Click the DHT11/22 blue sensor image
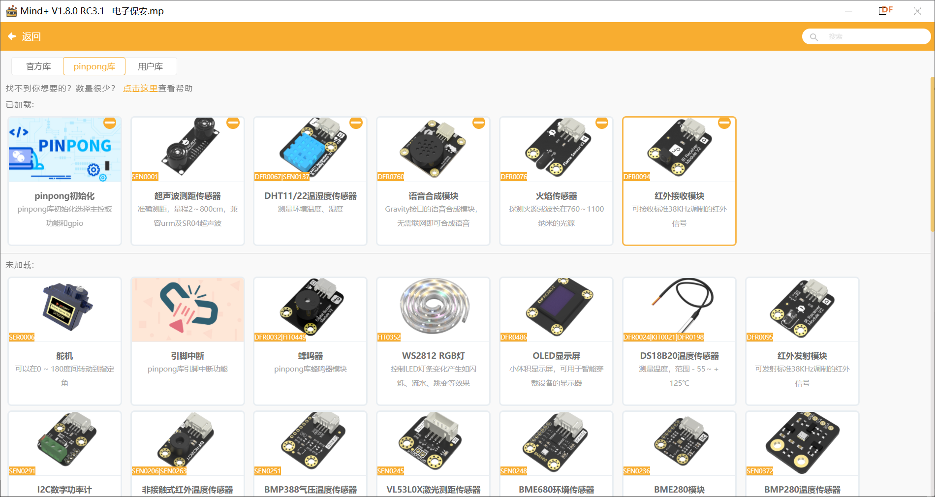The width and height of the screenshot is (935, 497). tap(311, 150)
